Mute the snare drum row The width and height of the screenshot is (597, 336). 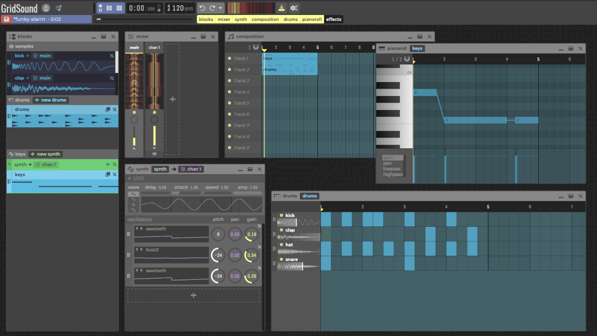pyautogui.click(x=281, y=259)
